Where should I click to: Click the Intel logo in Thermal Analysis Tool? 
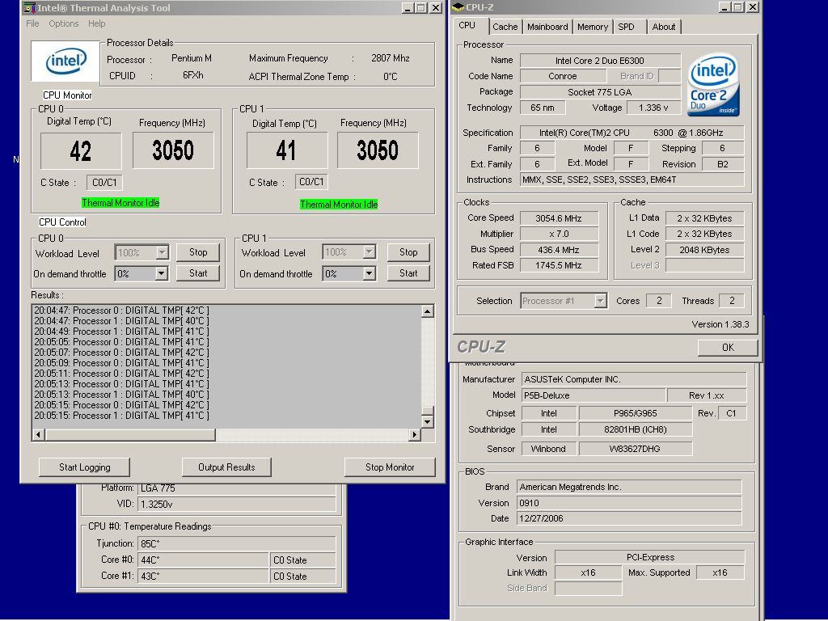pyautogui.click(x=65, y=61)
